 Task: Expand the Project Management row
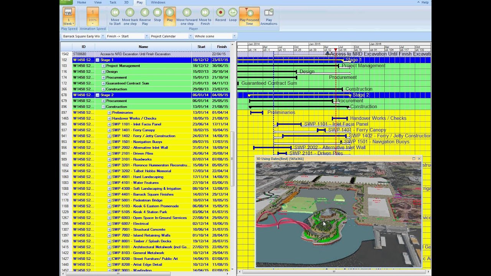[x=104, y=66]
